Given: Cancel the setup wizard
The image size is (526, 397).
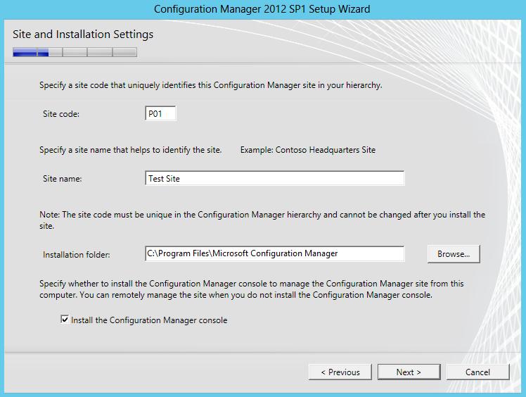Looking at the screenshot, I should 477,372.
